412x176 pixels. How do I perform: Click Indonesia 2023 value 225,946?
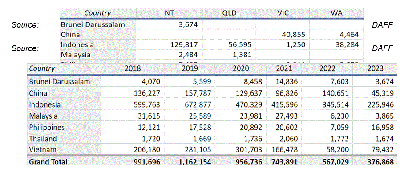tap(381, 104)
